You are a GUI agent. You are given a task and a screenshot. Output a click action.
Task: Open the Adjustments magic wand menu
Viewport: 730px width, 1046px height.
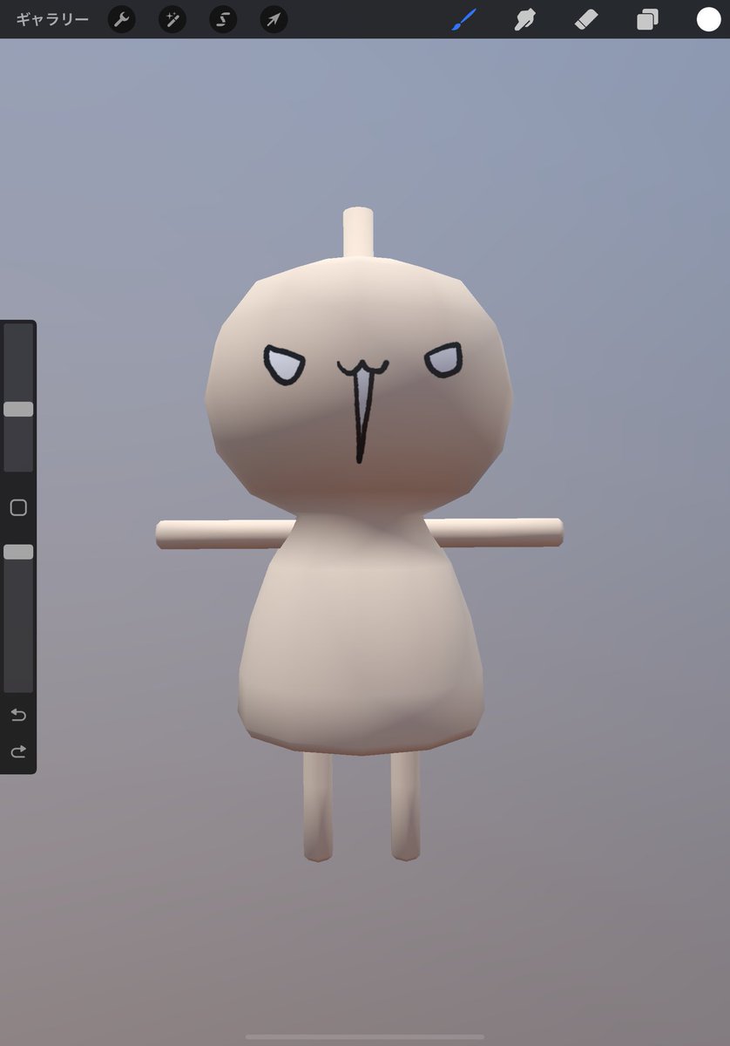pyautogui.click(x=172, y=19)
